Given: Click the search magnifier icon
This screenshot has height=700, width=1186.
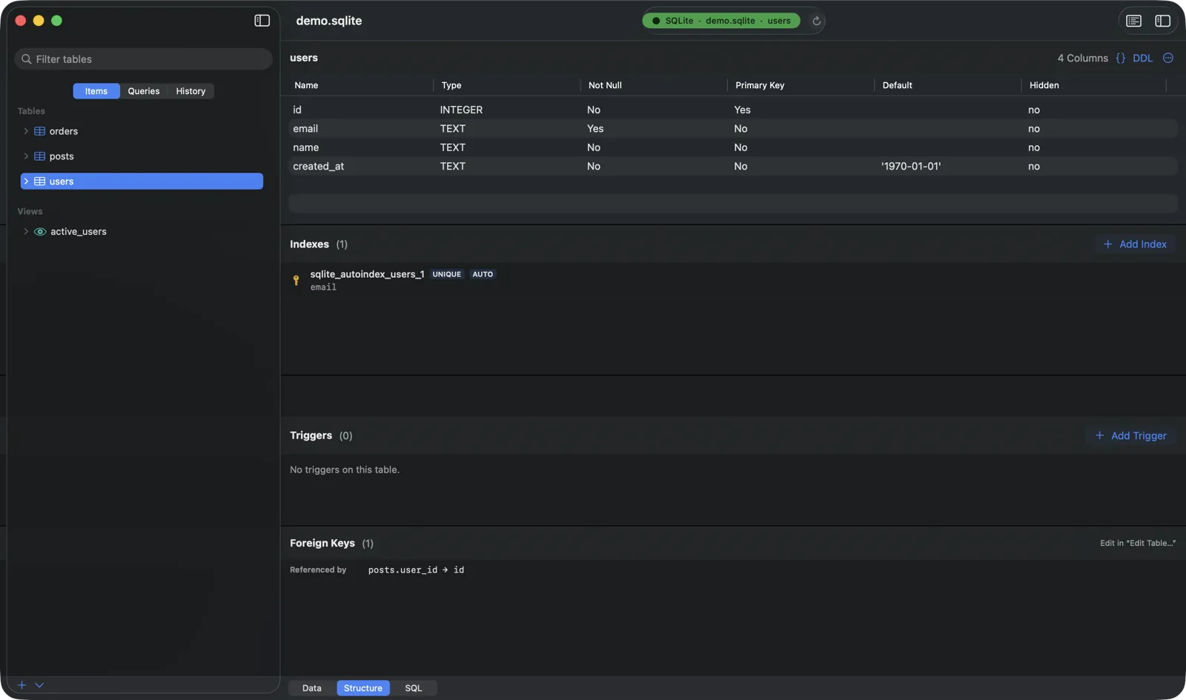Looking at the screenshot, I should pos(27,59).
